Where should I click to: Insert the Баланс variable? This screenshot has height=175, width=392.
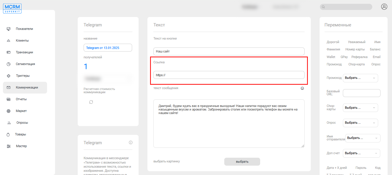point(375,49)
